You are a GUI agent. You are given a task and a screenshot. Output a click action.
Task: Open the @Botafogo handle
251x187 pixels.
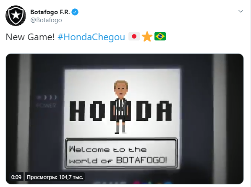pyautogui.click(x=46, y=20)
